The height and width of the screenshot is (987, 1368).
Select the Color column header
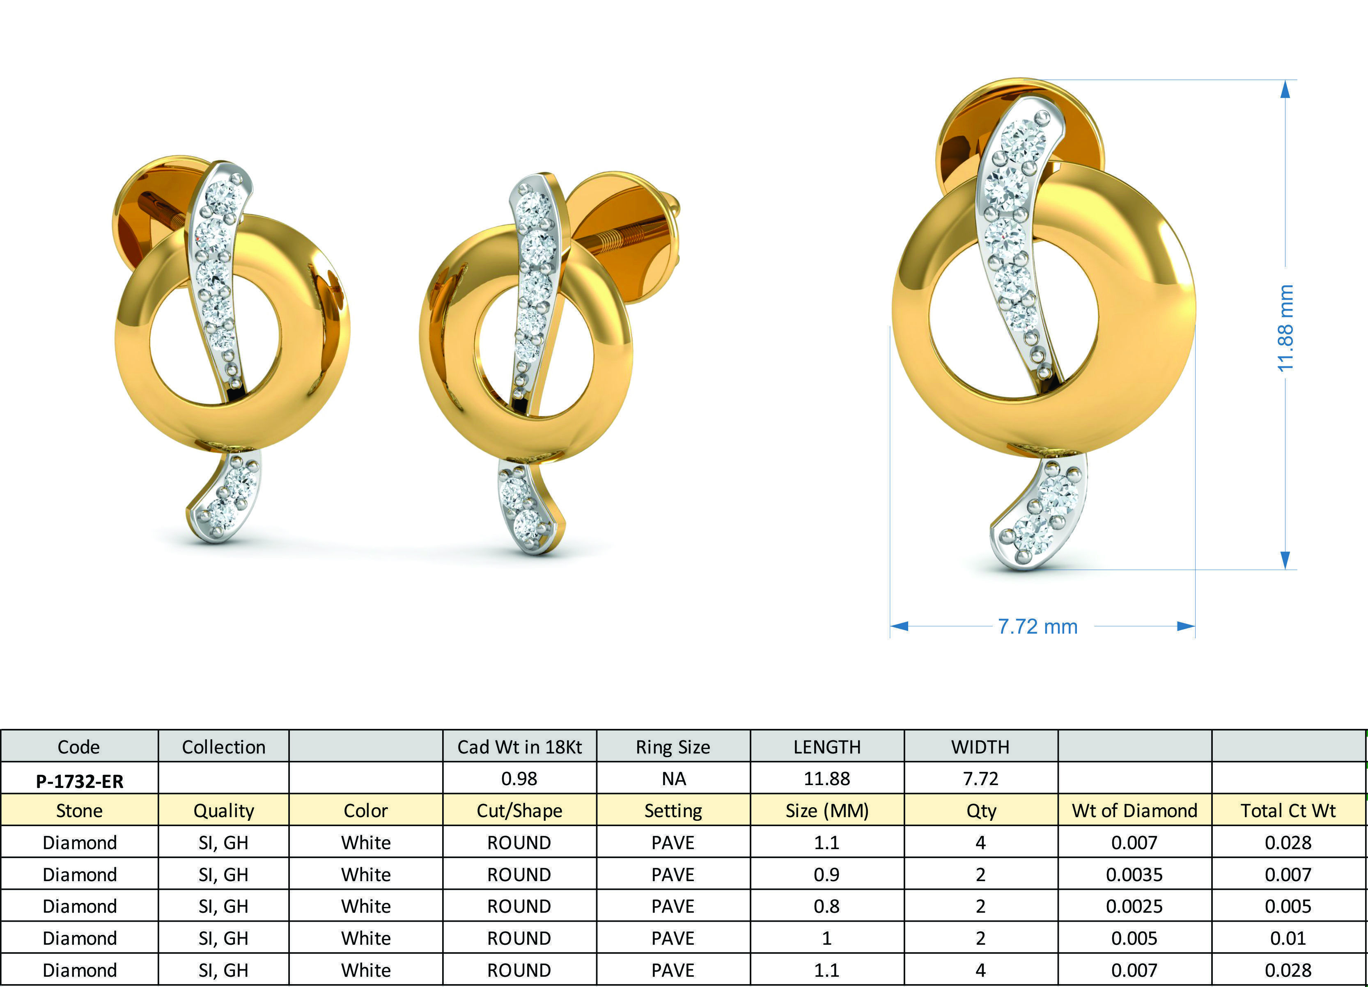coord(366,811)
